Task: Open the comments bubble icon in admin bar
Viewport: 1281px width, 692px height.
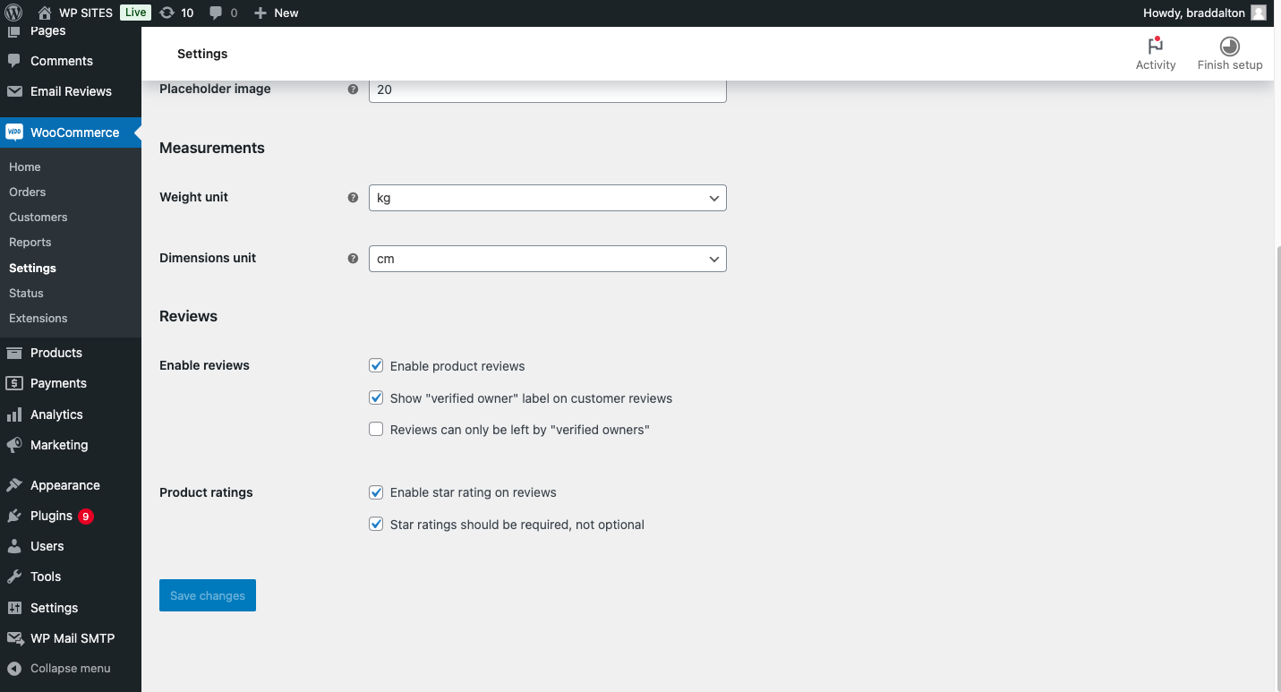Action: [217, 13]
